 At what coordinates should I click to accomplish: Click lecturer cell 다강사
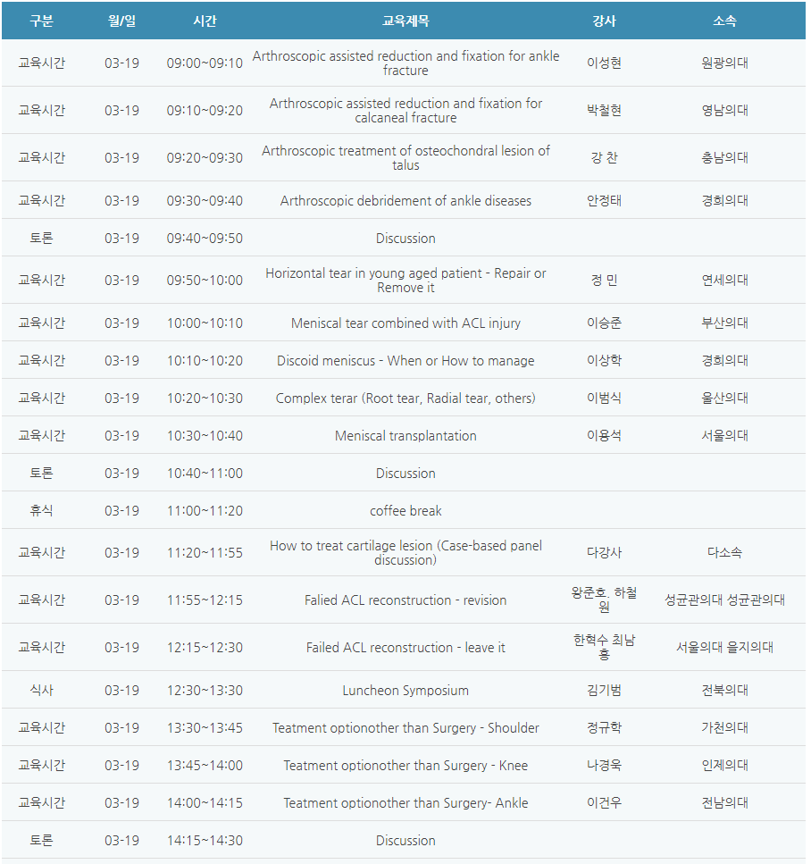pos(605,553)
